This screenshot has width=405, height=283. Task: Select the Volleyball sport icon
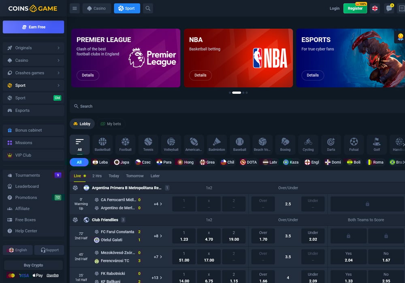pos(171,144)
